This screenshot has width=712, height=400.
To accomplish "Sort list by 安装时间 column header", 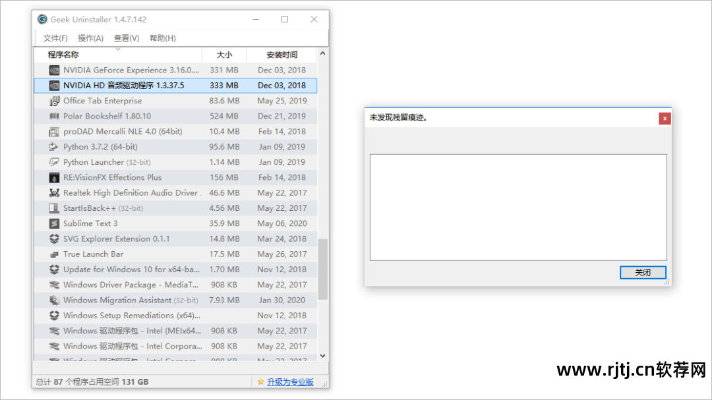I will pyautogui.click(x=282, y=55).
